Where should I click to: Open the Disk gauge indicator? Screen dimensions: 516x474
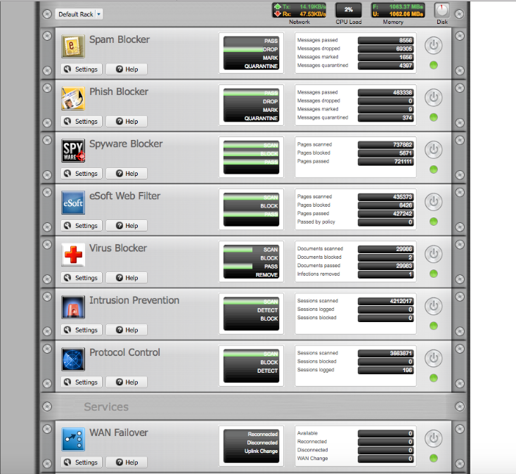click(442, 11)
